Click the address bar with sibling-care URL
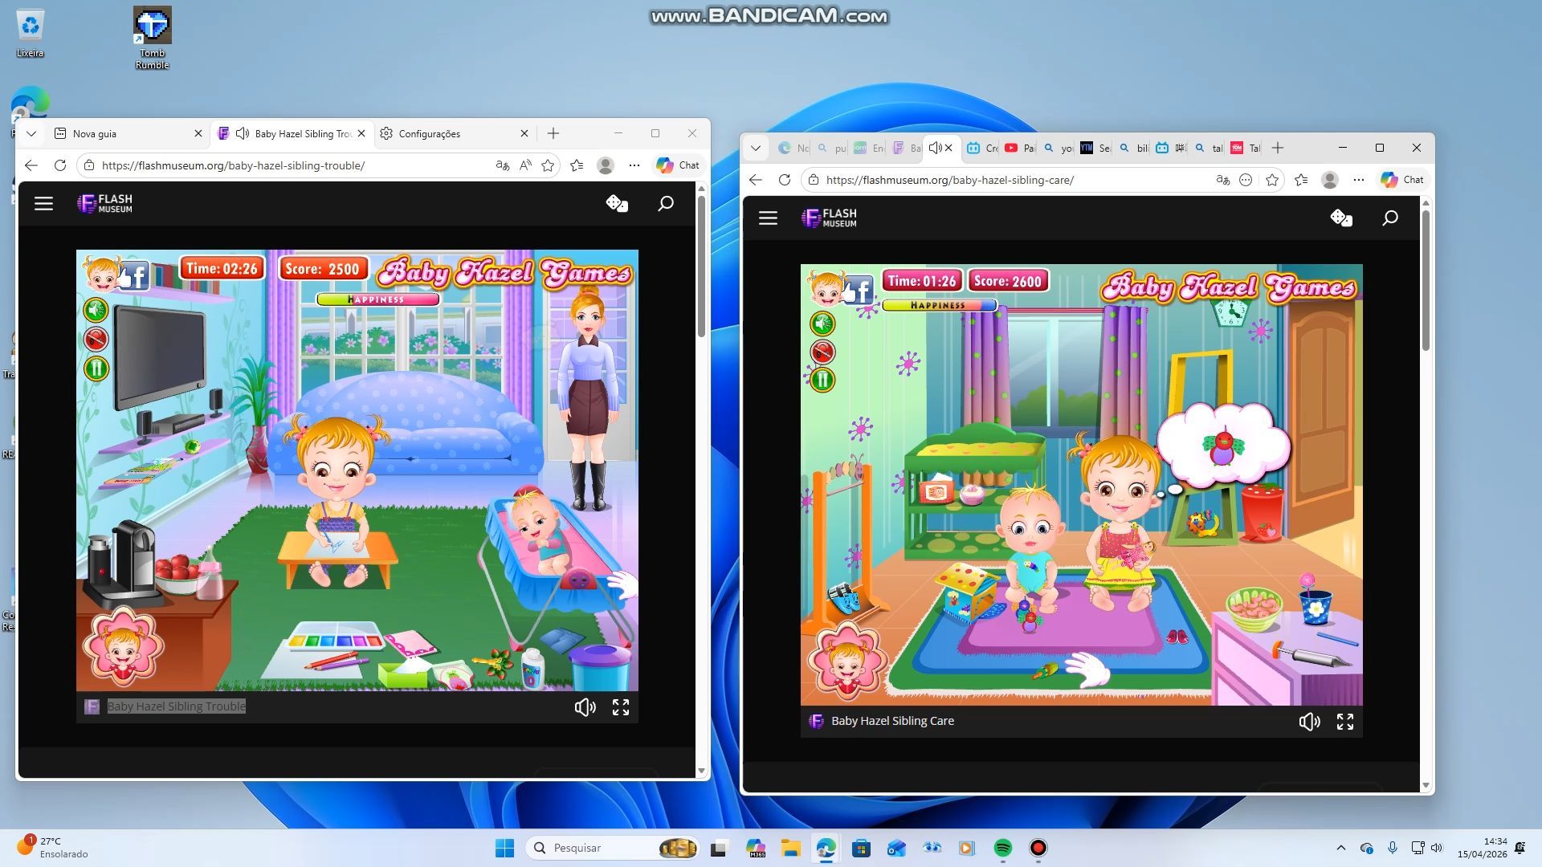Viewport: 1542px width, 867px height. (x=949, y=180)
